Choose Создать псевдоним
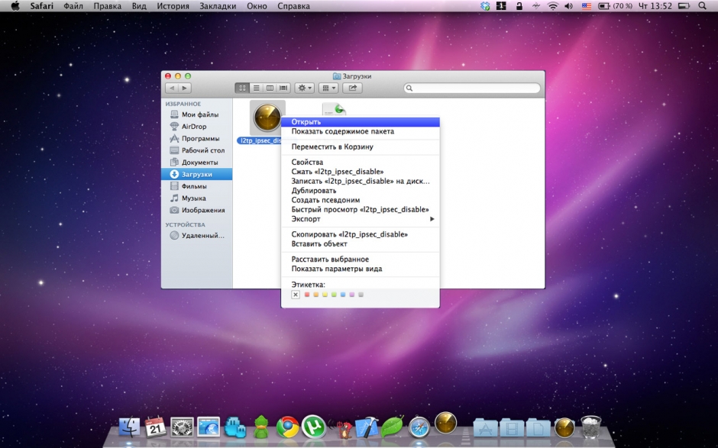Viewport: 718px width, 448px height. pos(360,200)
